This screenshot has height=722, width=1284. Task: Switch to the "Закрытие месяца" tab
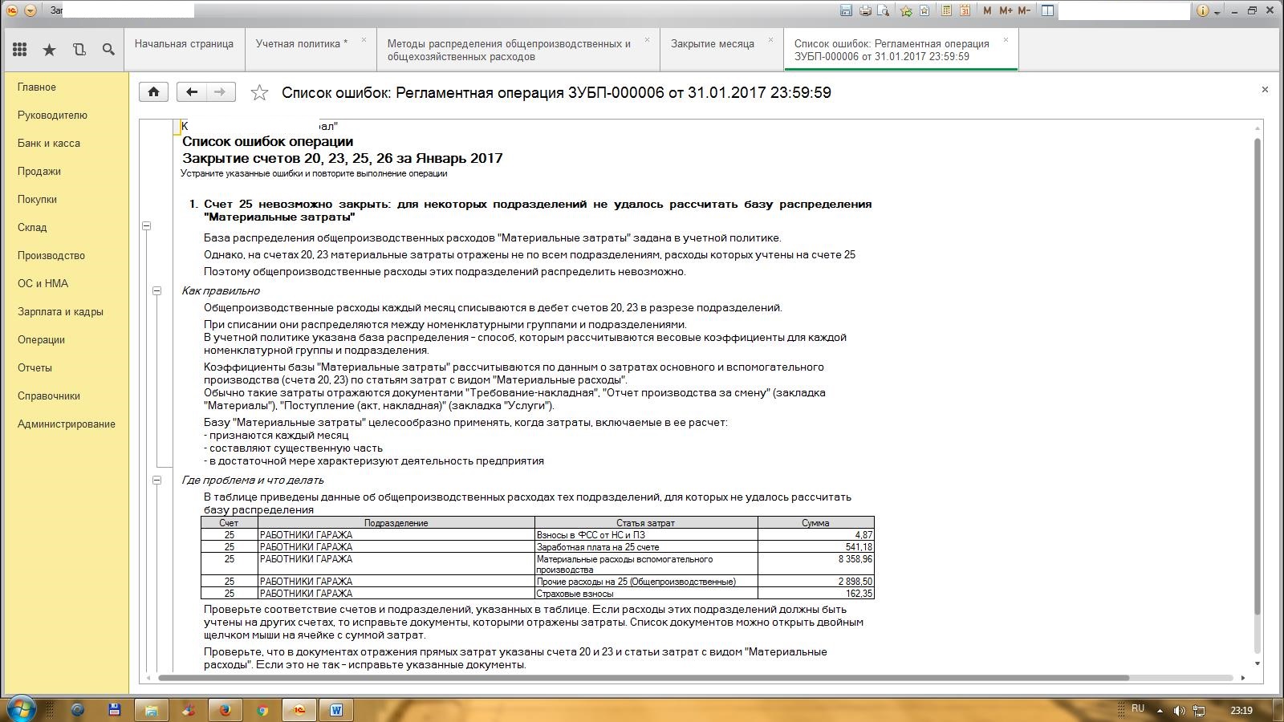(712, 44)
